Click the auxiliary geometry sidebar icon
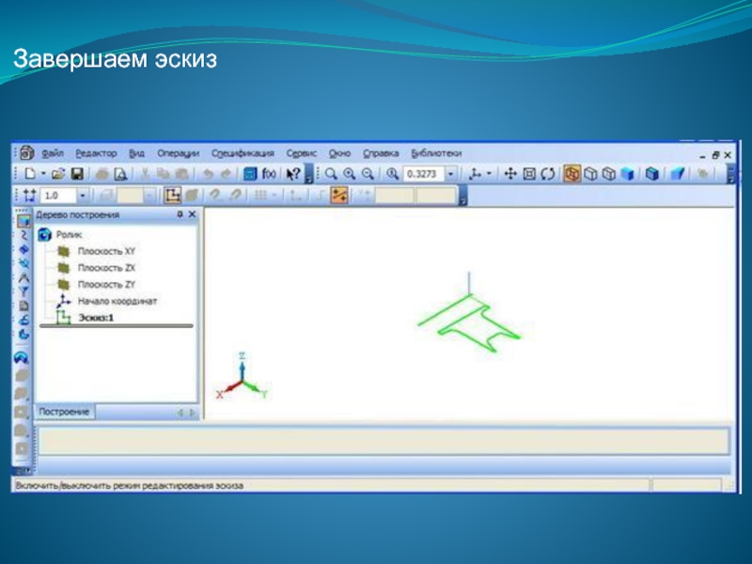This screenshot has height=564, width=752. [23, 263]
